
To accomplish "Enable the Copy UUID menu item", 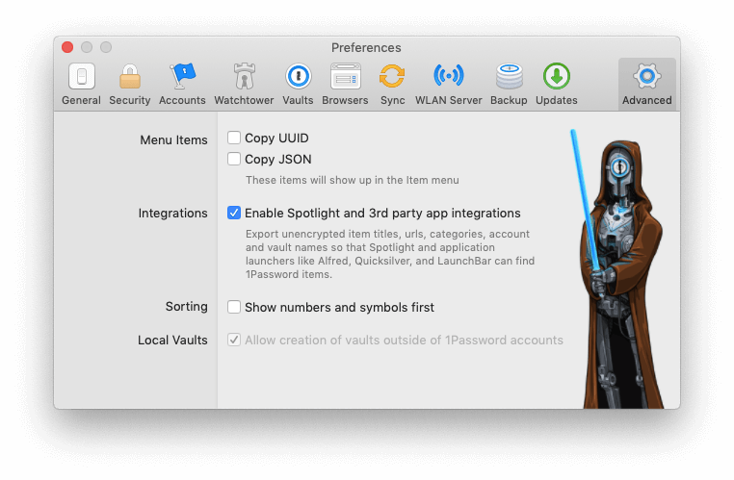I will click(x=233, y=138).
